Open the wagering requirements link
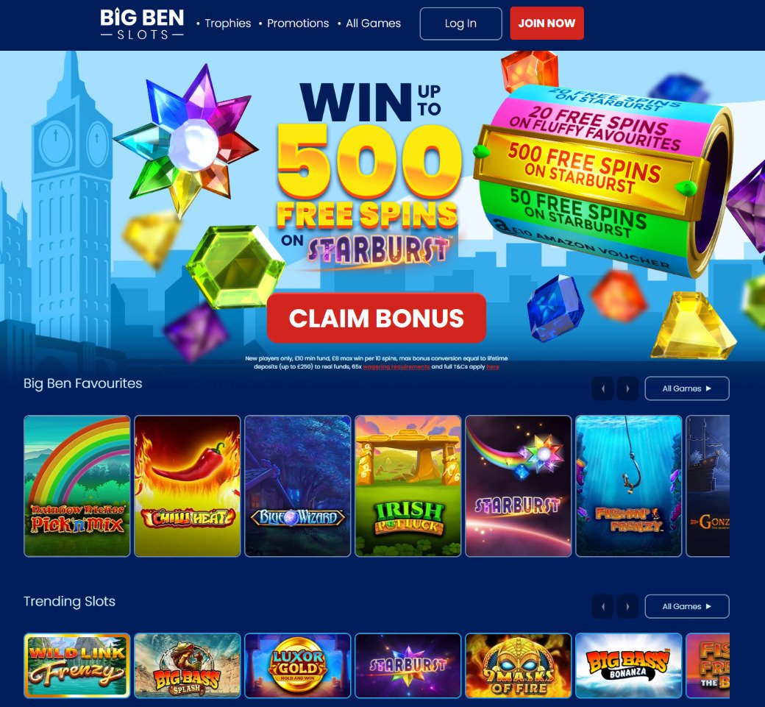765x707 pixels. [x=396, y=366]
